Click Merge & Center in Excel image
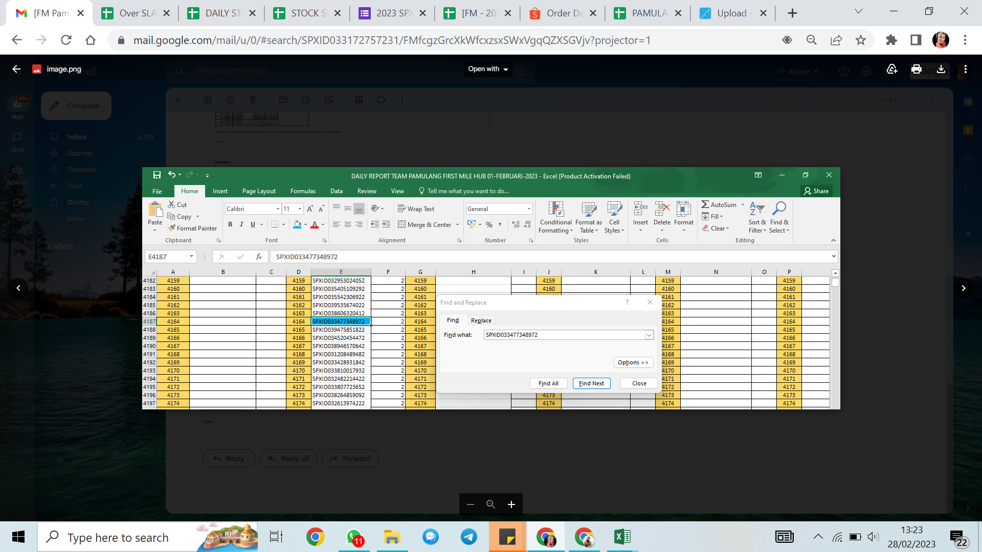982x552 pixels. click(425, 224)
